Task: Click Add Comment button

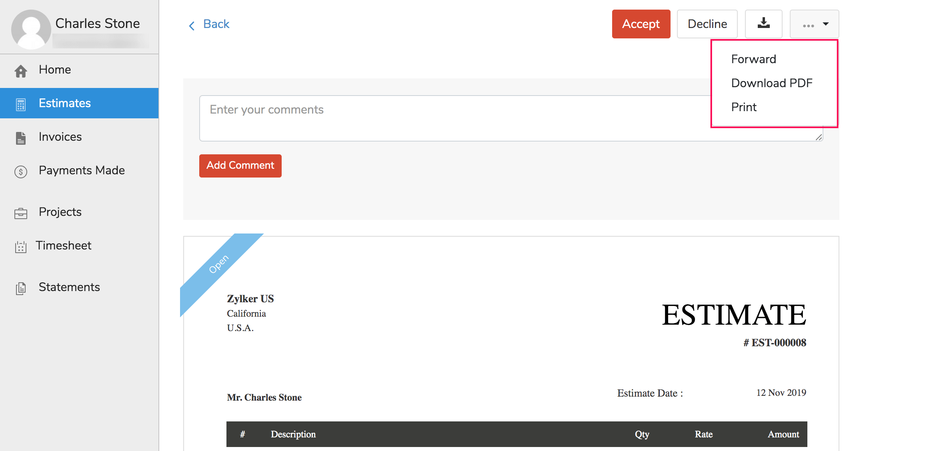Action: click(240, 165)
